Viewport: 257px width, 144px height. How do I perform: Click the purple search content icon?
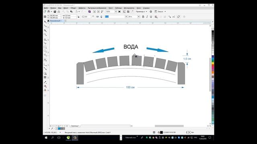pyautogui.click(x=90, y=12)
